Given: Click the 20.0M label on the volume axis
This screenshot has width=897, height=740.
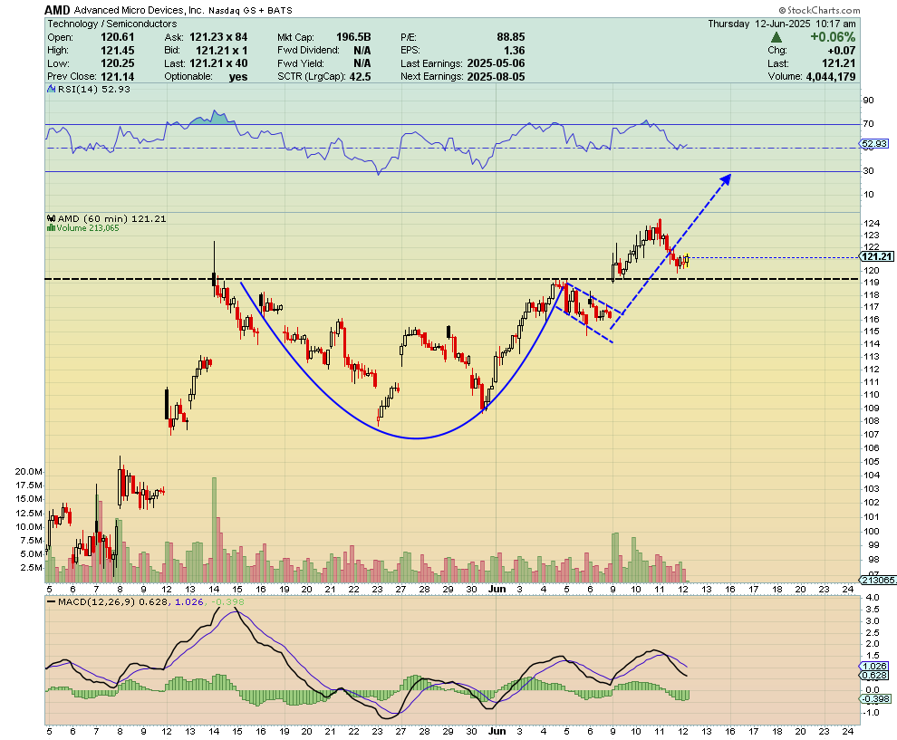Looking at the screenshot, I should click(x=29, y=471).
